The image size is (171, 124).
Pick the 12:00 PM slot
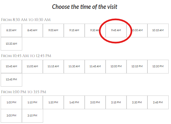[x=116, y=67]
